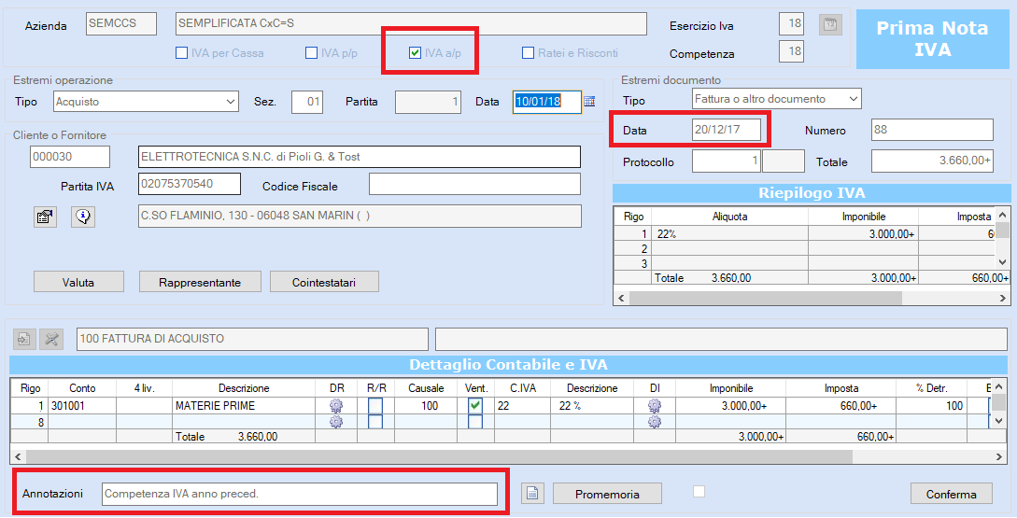This screenshot has height=518, width=1017.
Task: Toggle Ratei e Risconti checkbox
Action: coord(528,52)
